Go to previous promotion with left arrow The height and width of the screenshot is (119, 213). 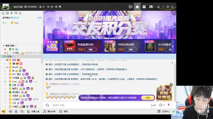(61, 47)
